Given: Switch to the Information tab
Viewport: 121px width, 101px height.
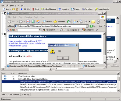Looking at the screenshot, I should [x=14, y=95].
